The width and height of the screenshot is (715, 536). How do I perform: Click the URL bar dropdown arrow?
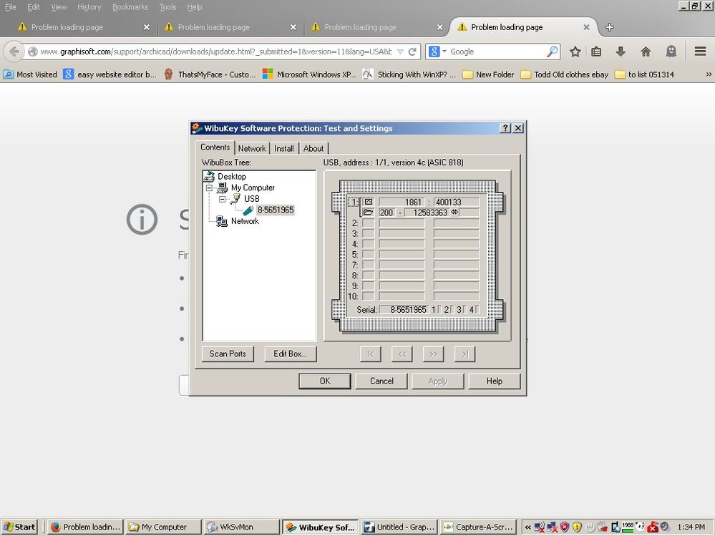[400, 52]
